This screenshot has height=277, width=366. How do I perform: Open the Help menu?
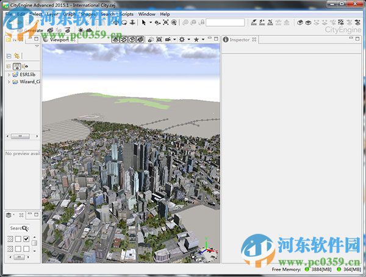click(x=165, y=14)
